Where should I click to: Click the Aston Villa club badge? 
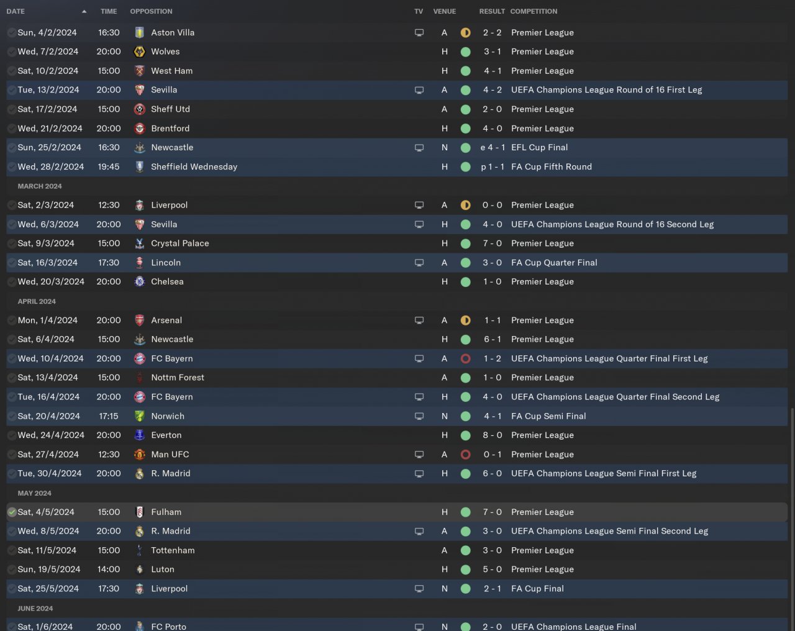tap(140, 32)
